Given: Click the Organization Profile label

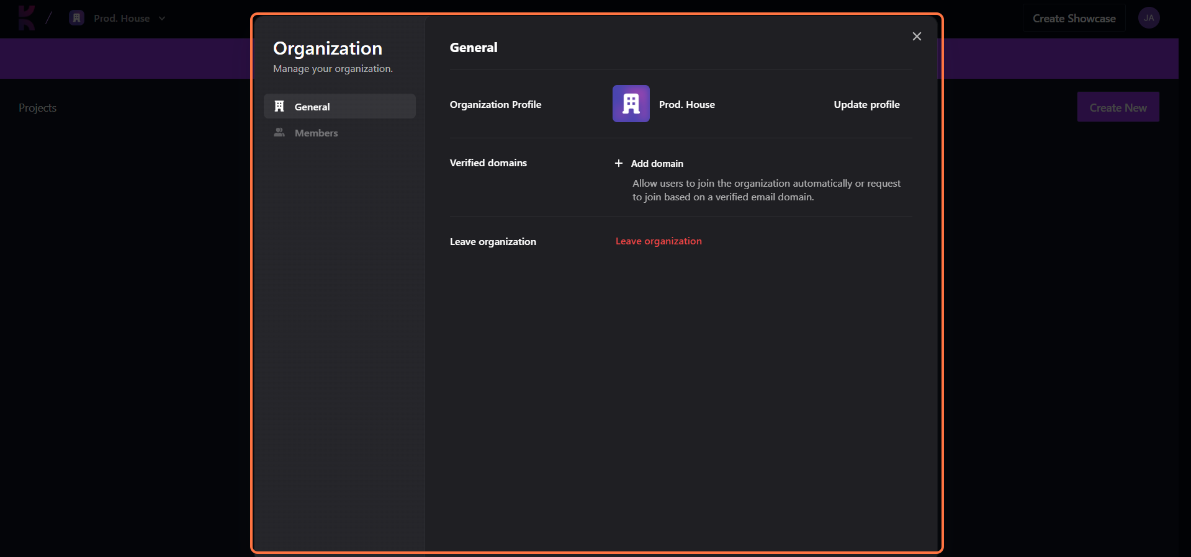Looking at the screenshot, I should pyautogui.click(x=495, y=104).
